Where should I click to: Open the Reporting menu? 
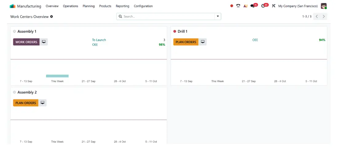click(122, 6)
